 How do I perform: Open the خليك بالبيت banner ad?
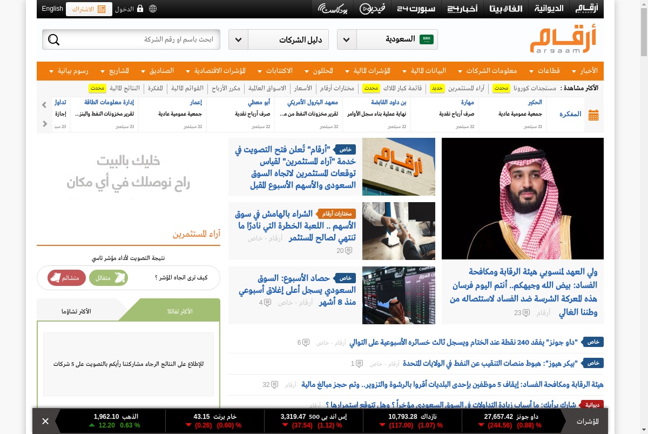click(x=129, y=172)
